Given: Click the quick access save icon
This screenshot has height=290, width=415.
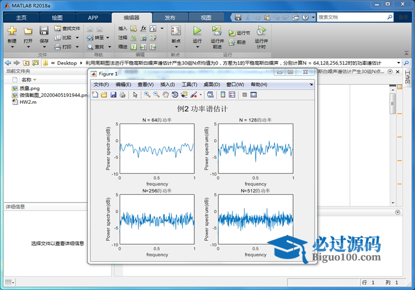Looking at the screenshot, I should (238, 17).
